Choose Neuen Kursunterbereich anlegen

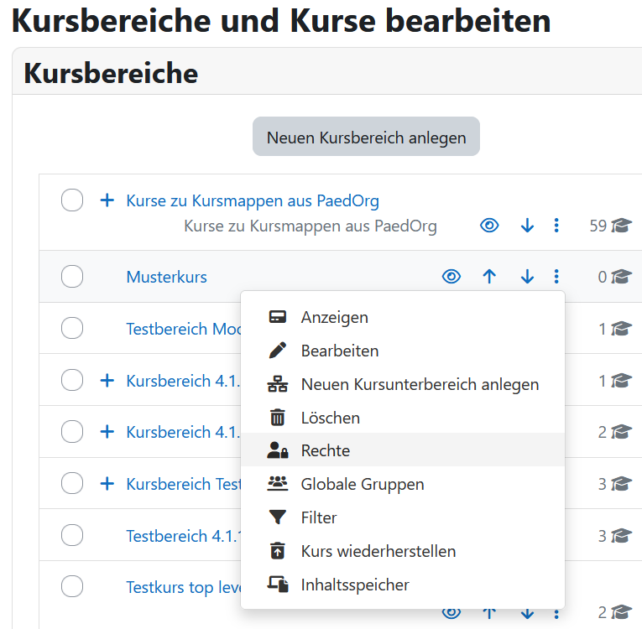(x=403, y=384)
